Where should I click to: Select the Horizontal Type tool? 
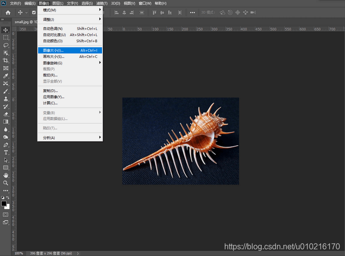pos(6,152)
